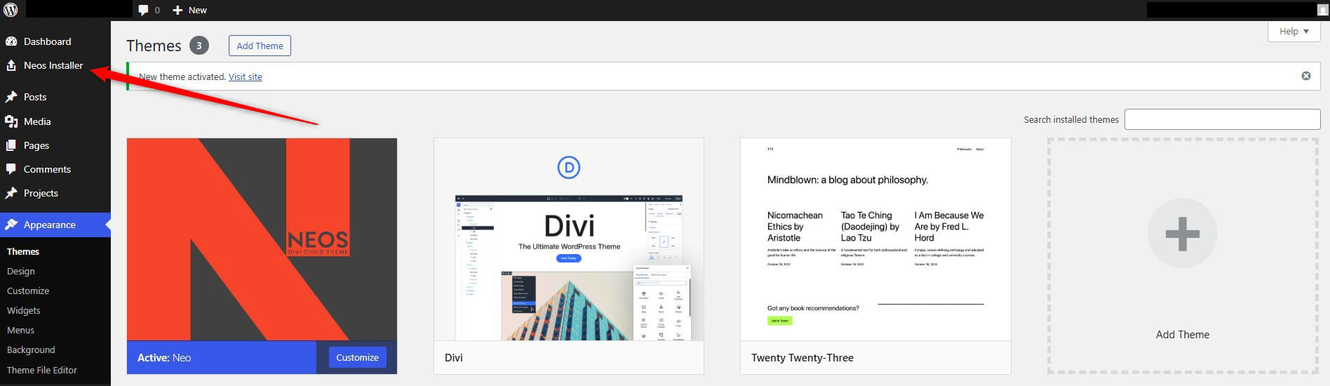1330x386 pixels.
Task: Click the large plus icon to add a theme
Action: click(1182, 233)
